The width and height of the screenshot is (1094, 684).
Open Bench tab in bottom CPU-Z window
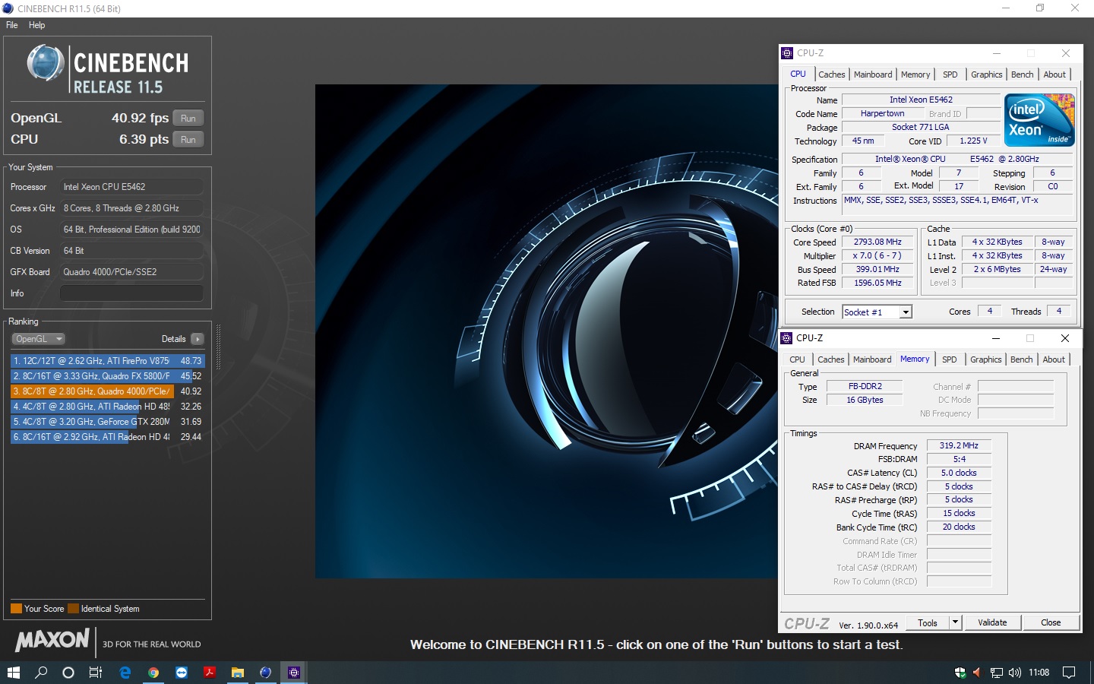[1021, 359]
